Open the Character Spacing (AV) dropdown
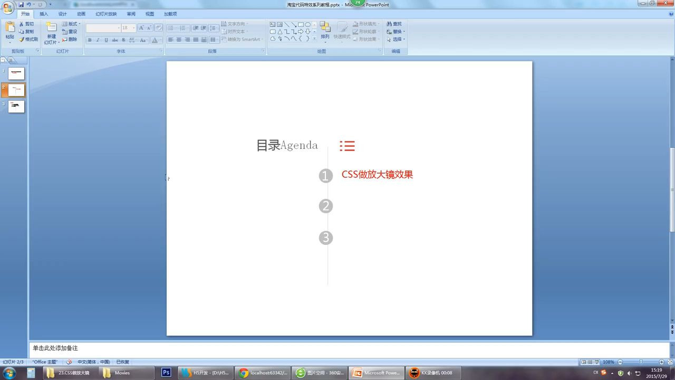Image resolution: width=675 pixels, height=380 pixels. pyautogui.click(x=132, y=40)
